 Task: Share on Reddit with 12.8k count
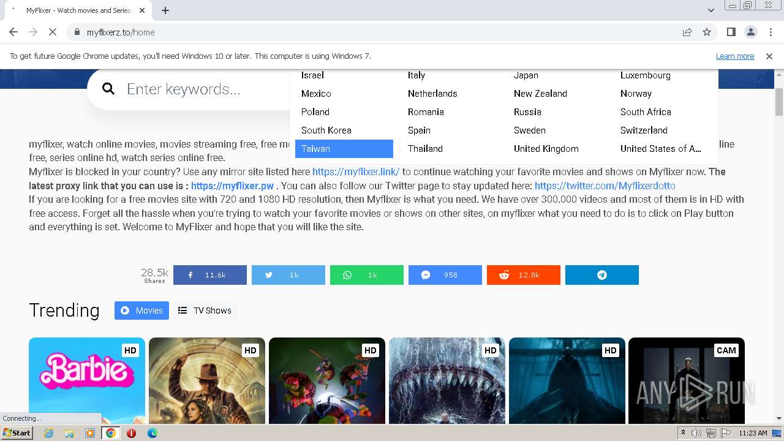pyautogui.click(x=524, y=275)
